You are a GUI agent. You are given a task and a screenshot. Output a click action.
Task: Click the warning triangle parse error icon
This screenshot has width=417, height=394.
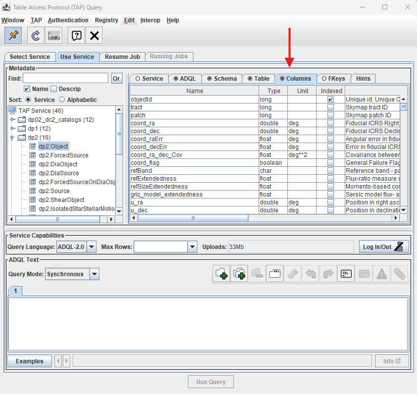pos(381,274)
